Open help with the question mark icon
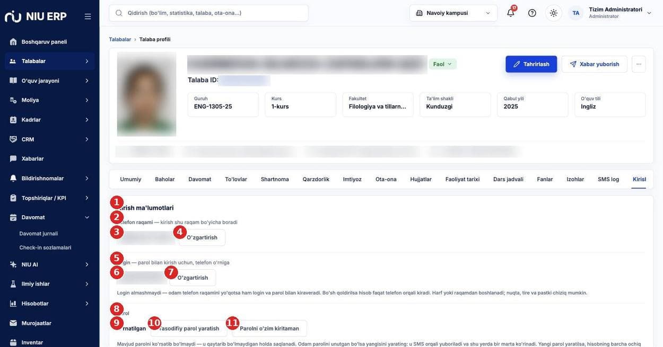This screenshot has width=663, height=347. coord(532,13)
